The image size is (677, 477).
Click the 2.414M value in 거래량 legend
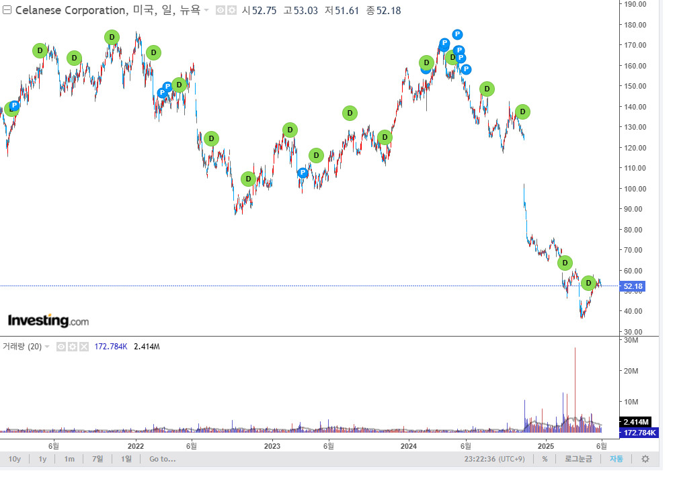coord(147,347)
